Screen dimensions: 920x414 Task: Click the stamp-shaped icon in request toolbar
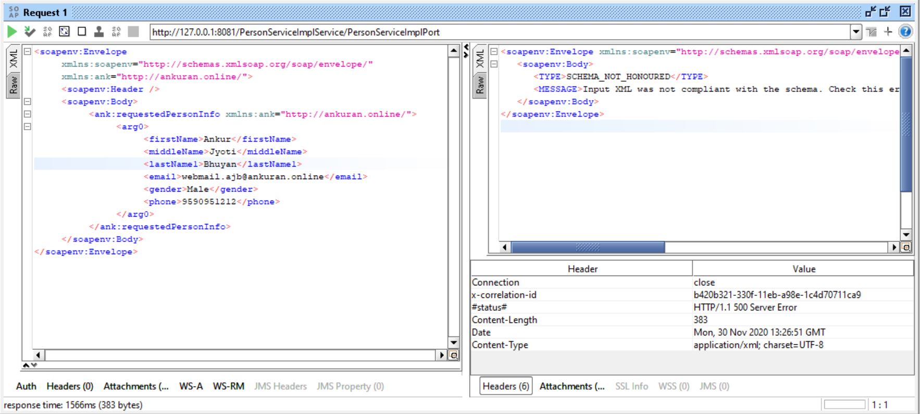click(x=98, y=32)
